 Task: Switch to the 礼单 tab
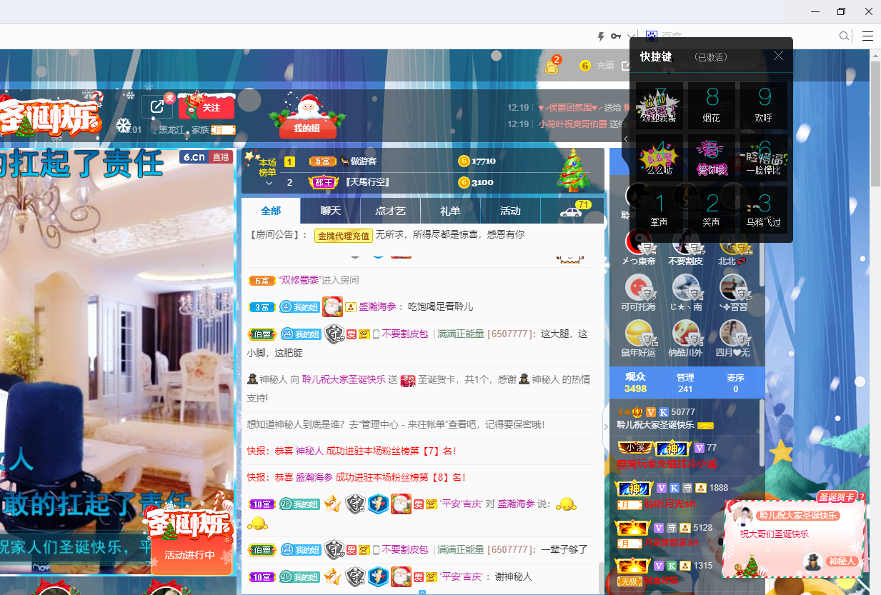pyautogui.click(x=450, y=211)
